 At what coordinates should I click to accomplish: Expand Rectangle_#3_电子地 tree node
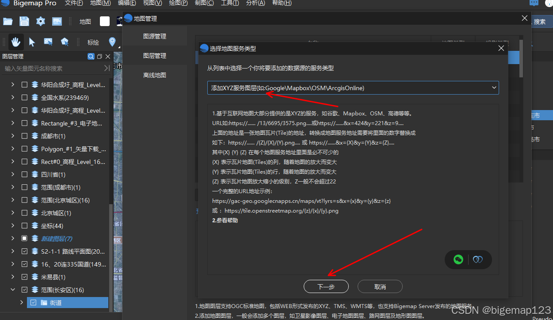[12, 123]
